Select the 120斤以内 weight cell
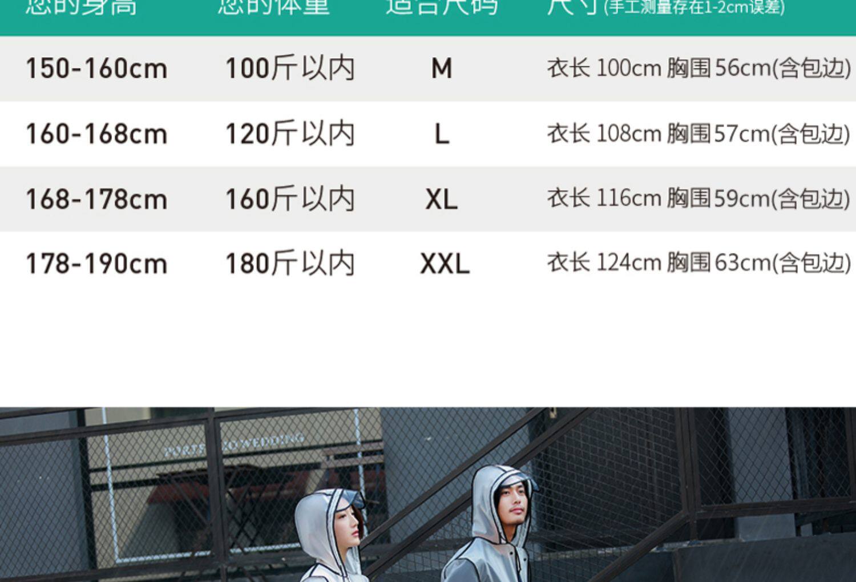 pyautogui.click(x=290, y=134)
